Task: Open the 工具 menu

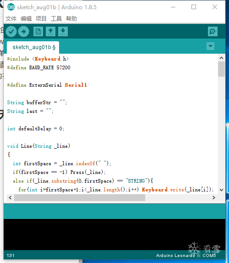Action: tap(56, 19)
